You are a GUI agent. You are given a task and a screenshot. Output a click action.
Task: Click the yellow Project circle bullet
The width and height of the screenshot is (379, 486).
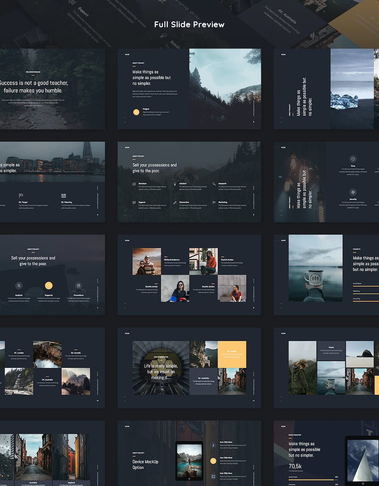click(x=136, y=112)
